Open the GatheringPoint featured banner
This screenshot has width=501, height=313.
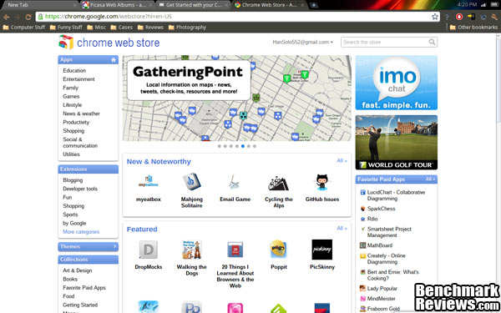point(237,98)
